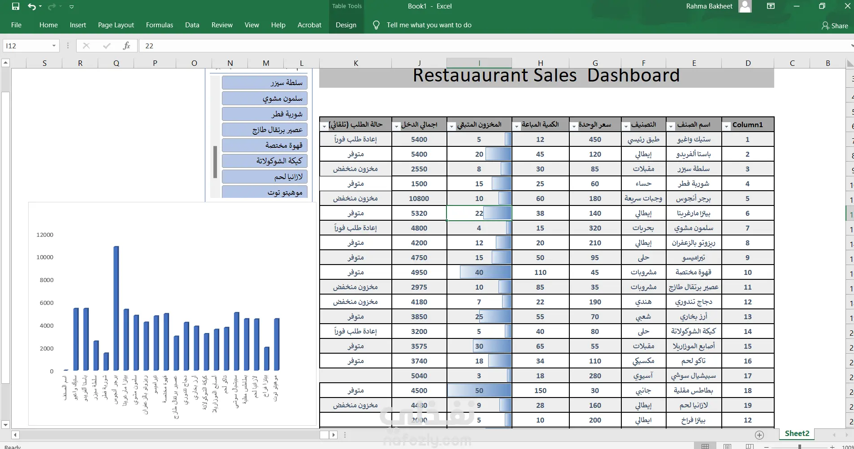This screenshot has width=854, height=449.
Task: Click the horizontal scroll right arrow
Action: 333,435
